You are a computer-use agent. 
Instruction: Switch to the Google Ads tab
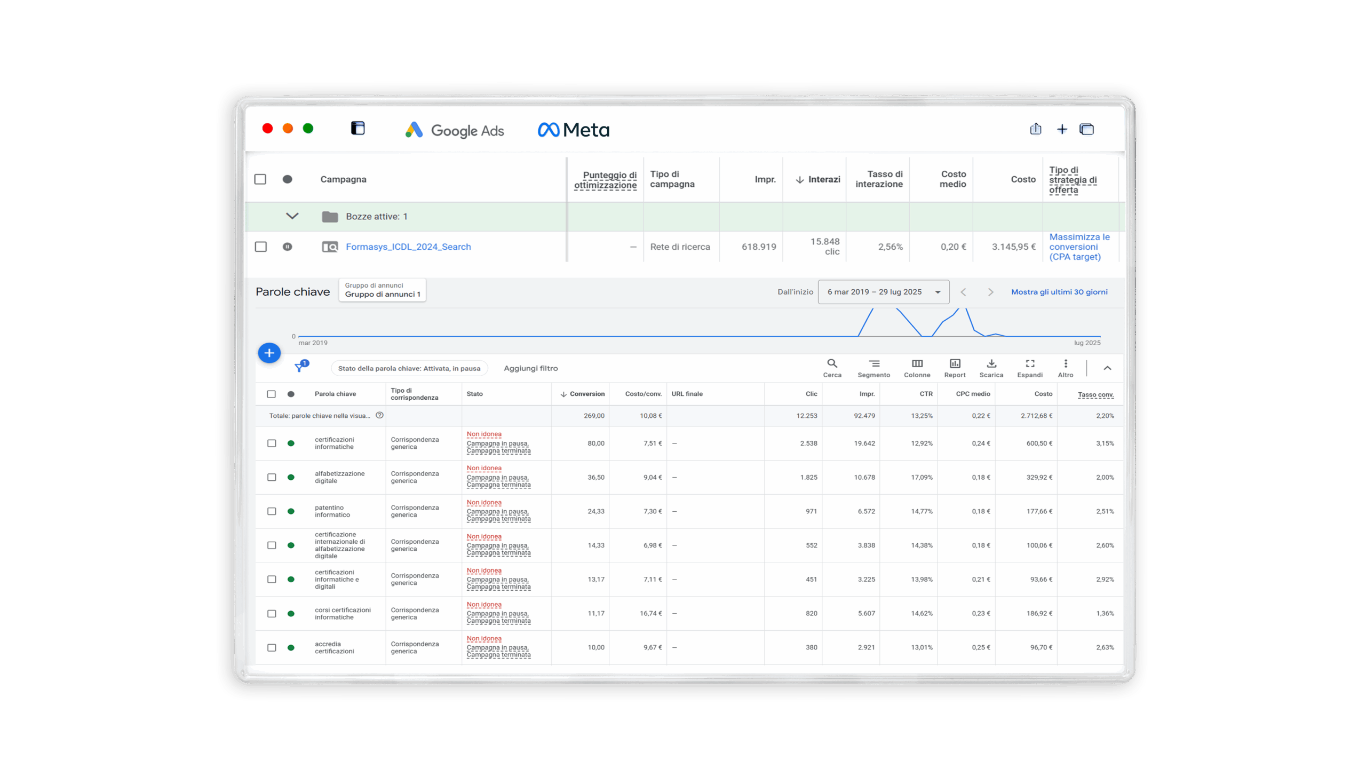454,130
